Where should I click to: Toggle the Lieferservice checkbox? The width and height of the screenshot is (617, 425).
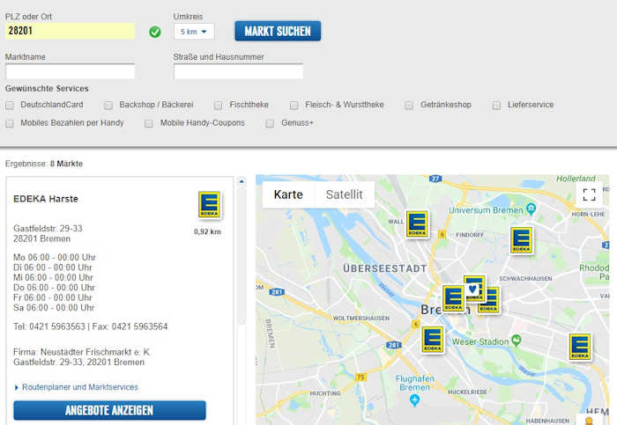point(496,105)
